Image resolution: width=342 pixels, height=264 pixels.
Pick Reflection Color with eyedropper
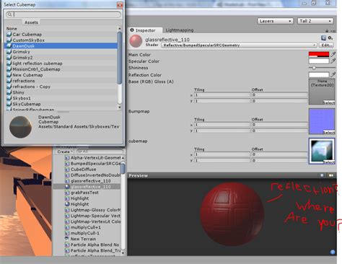[333, 75]
